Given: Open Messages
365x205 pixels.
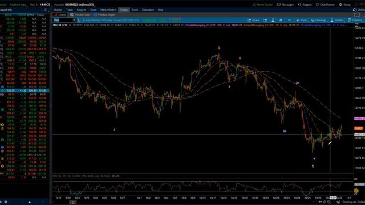Looking at the screenshot, I should pyautogui.click(x=285, y=5).
